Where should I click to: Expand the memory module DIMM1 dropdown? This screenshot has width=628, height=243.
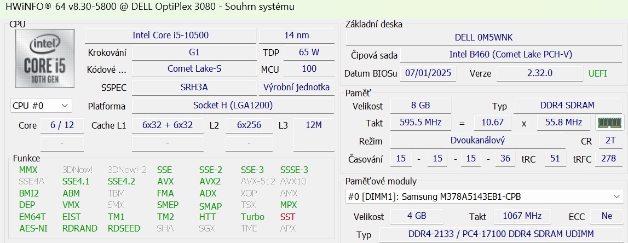click(x=485, y=196)
